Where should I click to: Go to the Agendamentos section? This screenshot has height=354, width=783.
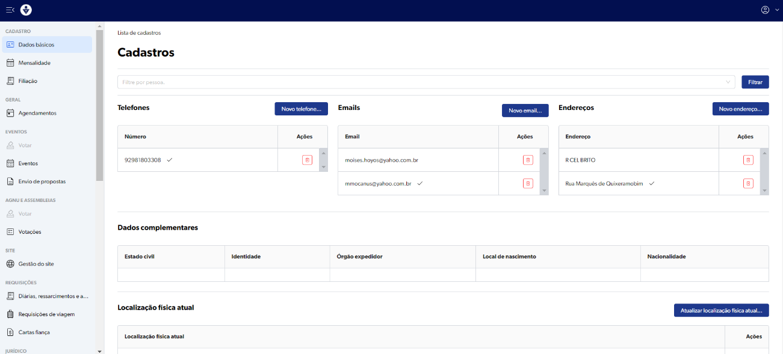coord(37,113)
